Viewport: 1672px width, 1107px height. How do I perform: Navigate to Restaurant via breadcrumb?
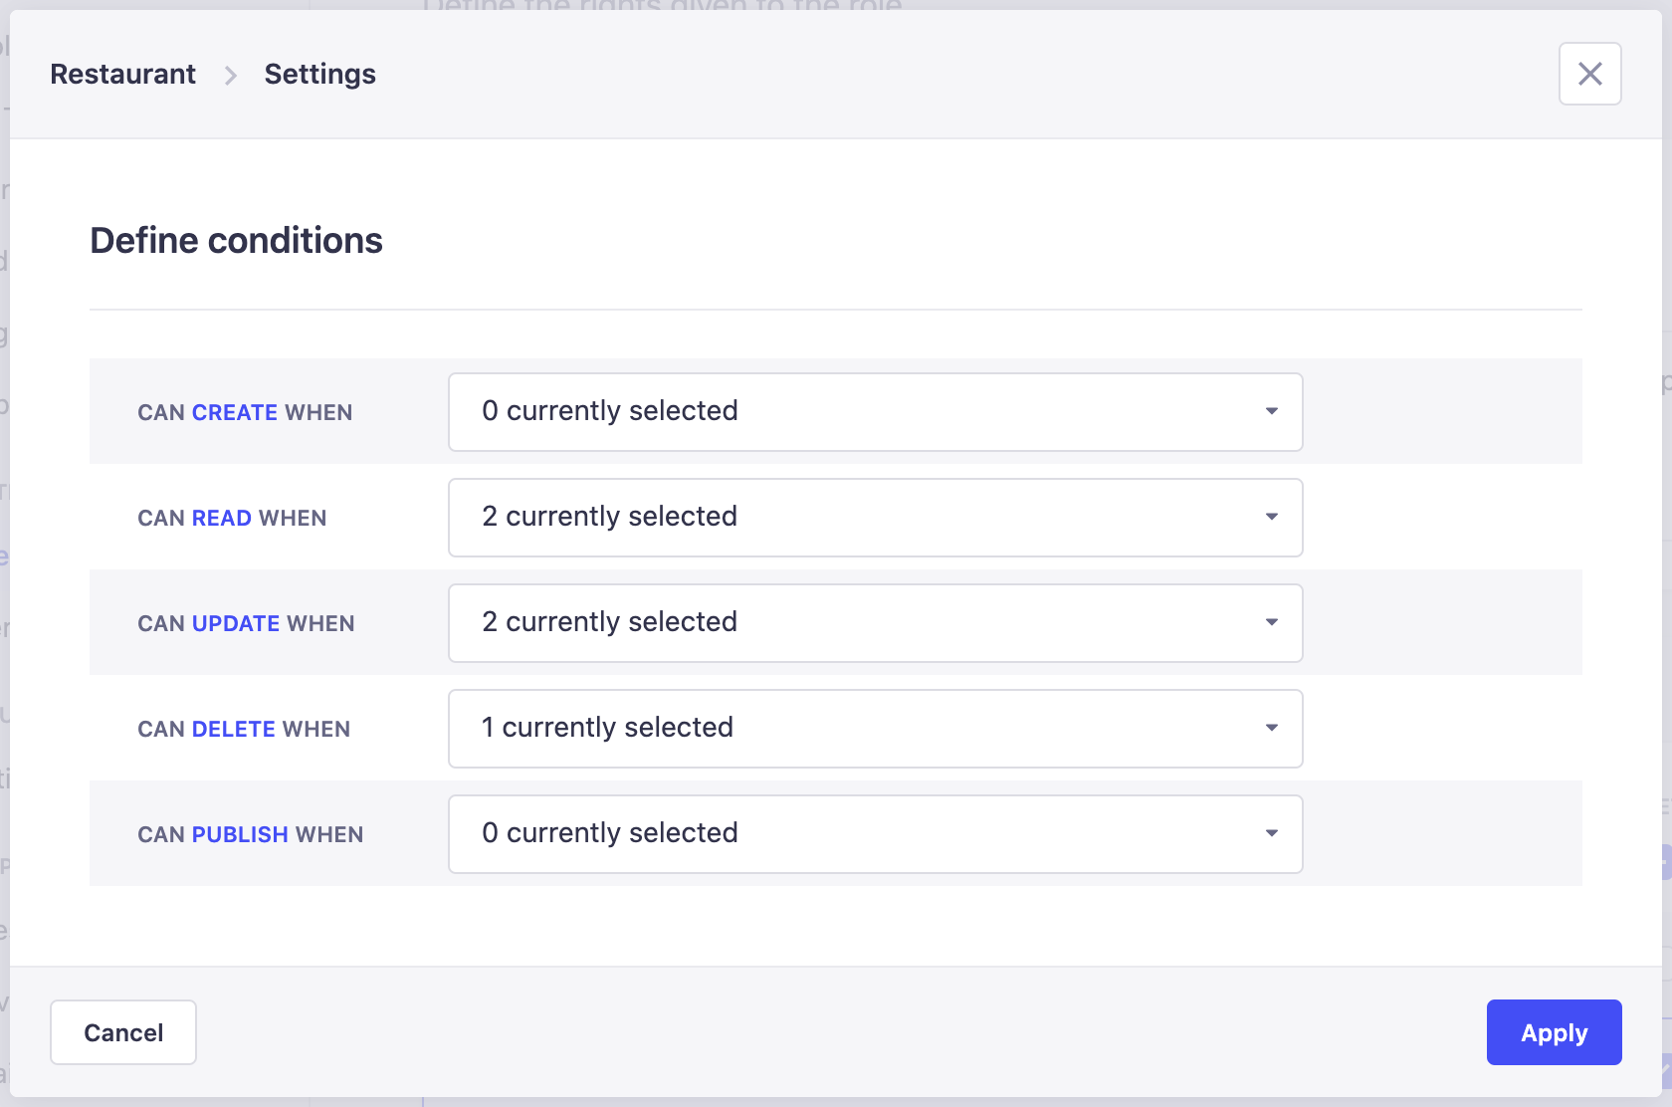point(122,74)
